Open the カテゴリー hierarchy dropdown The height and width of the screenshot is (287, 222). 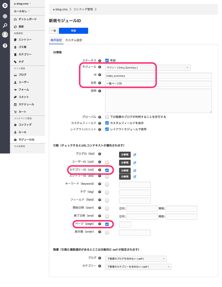[138, 267]
